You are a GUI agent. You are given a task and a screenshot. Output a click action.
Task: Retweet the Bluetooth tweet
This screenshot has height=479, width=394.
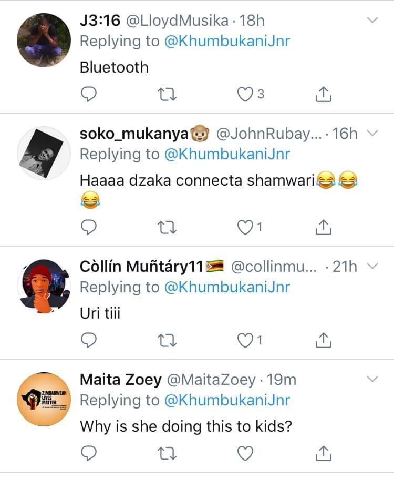[x=167, y=94]
